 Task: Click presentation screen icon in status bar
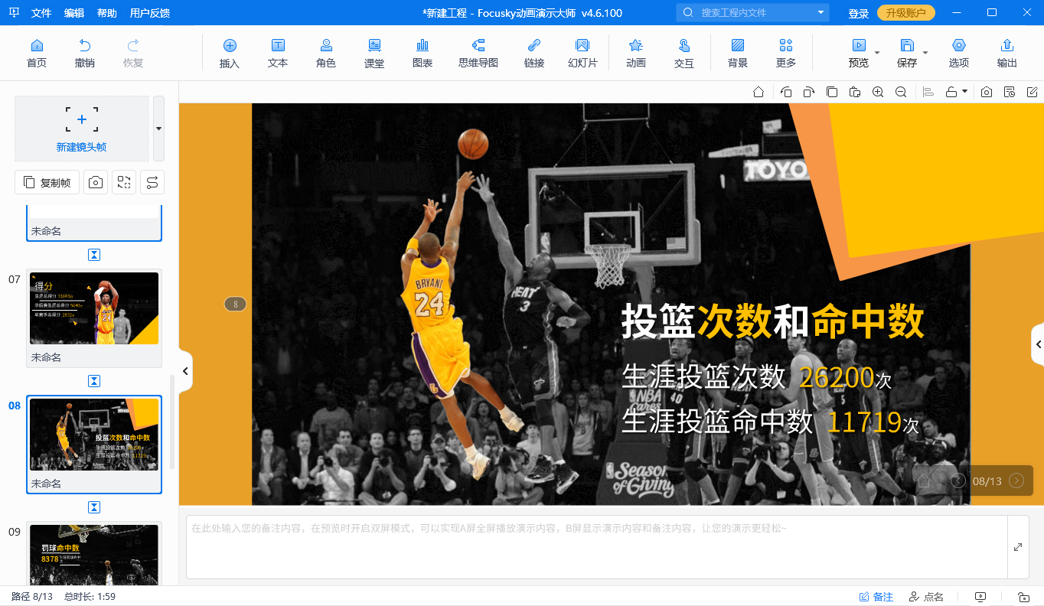(x=981, y=597)
